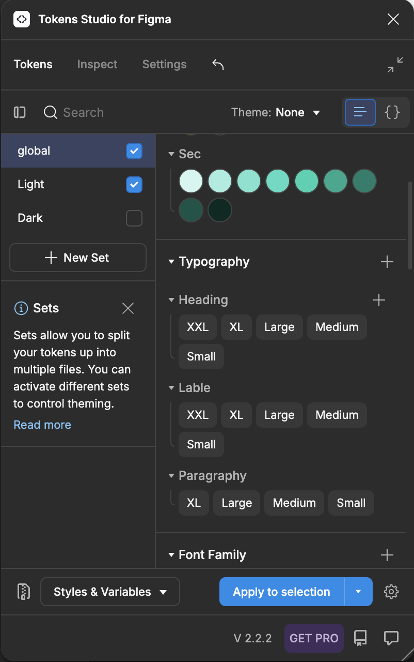Viewport: 414px width, 662px height.
Task: Open the Styles & Variables dropdown
Action: coord(110,592)
